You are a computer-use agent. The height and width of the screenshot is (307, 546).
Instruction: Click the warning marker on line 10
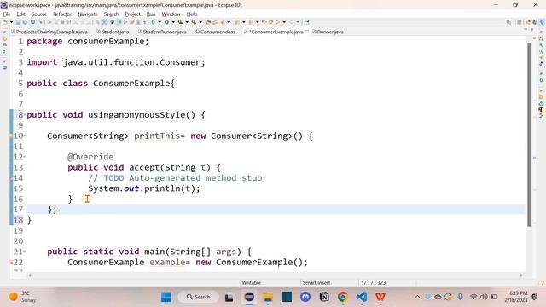point(11,136)
